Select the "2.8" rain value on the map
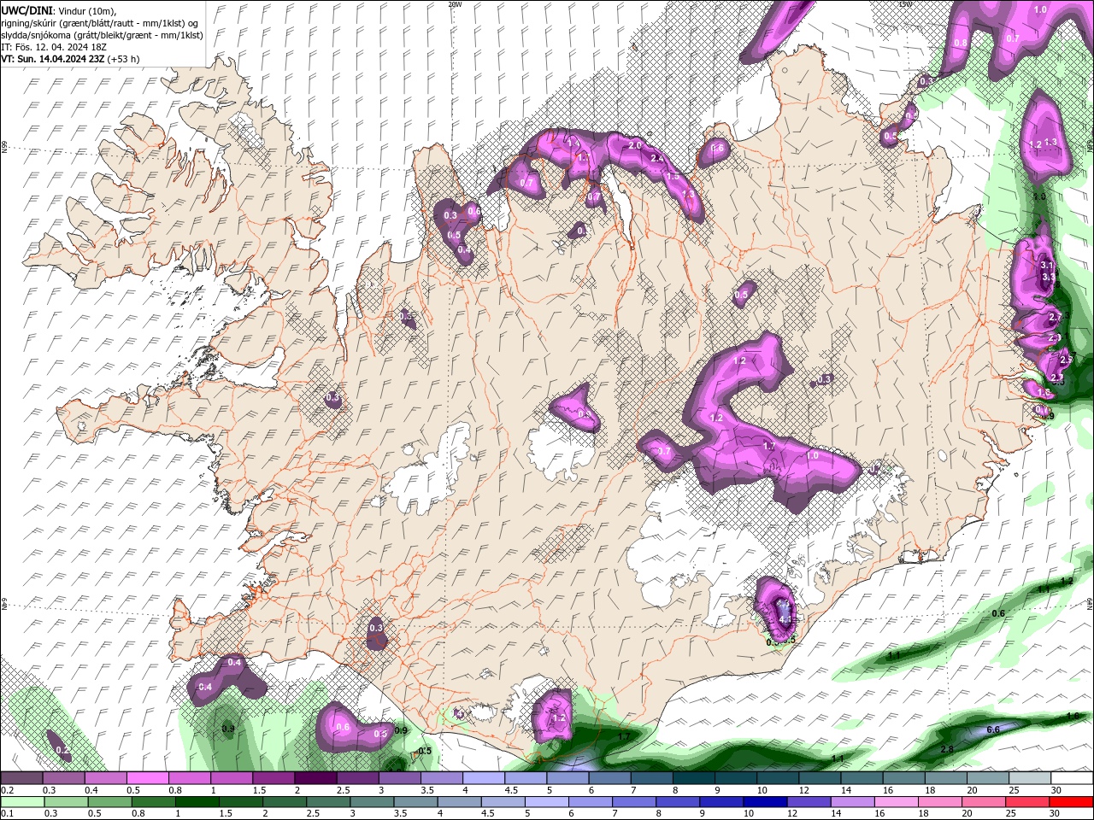The width and height of the screenshot is (1094, 820). click(x=947, y=749)
